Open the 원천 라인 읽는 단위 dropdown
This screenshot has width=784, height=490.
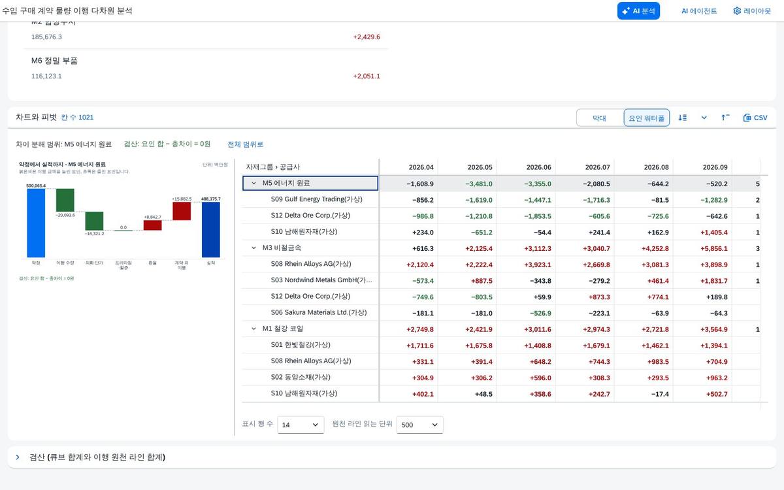tap(420, 425)
